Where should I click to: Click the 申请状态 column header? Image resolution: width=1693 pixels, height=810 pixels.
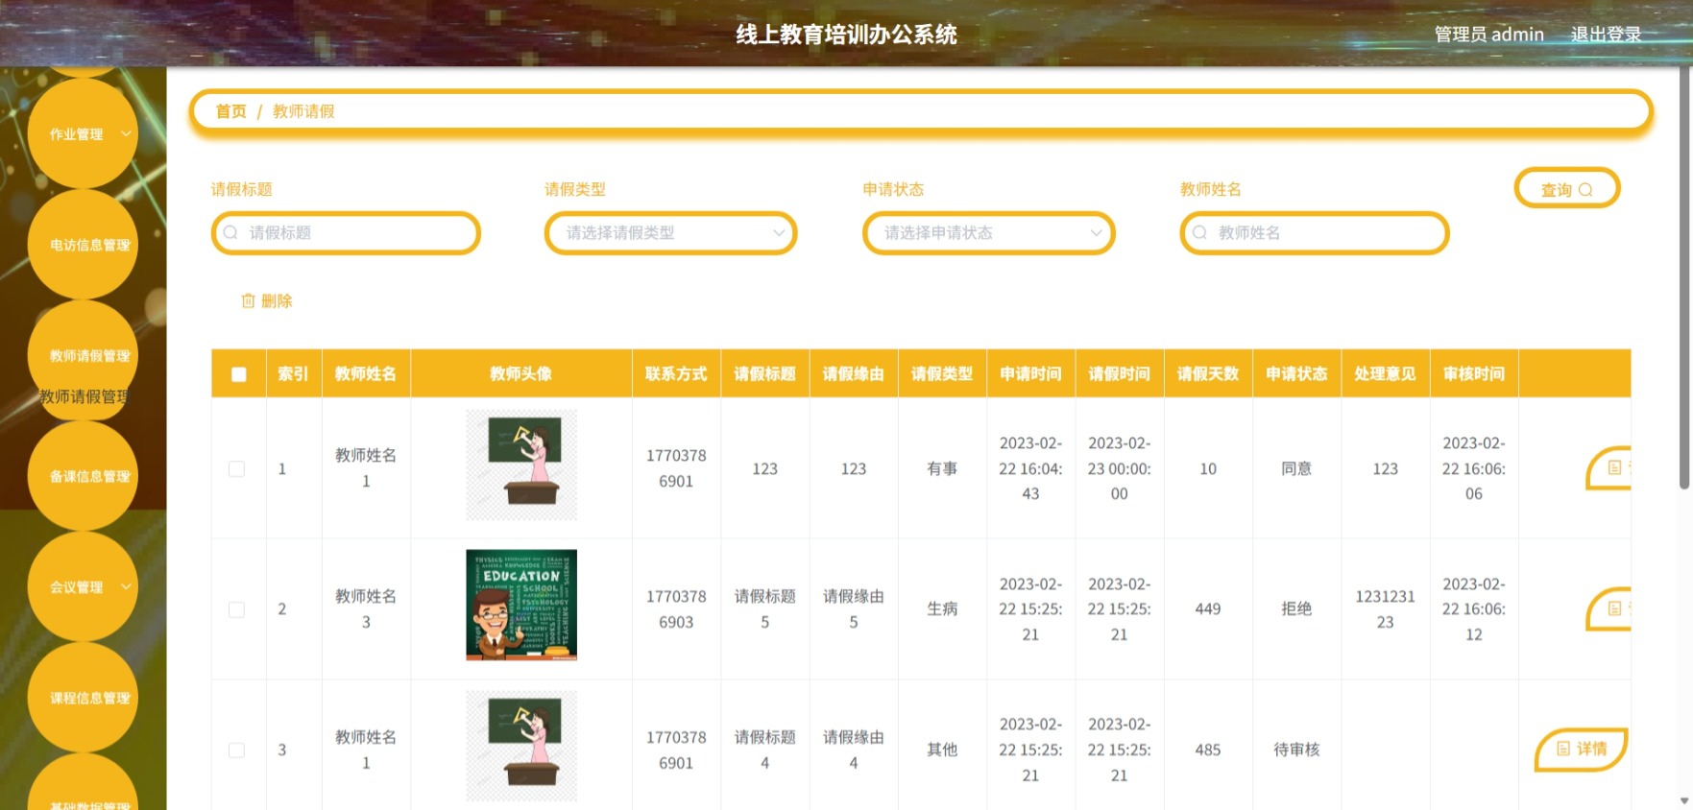point(1296,373)
